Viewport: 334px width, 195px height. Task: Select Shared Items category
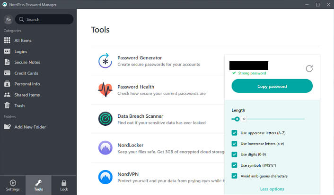(27, 95)
